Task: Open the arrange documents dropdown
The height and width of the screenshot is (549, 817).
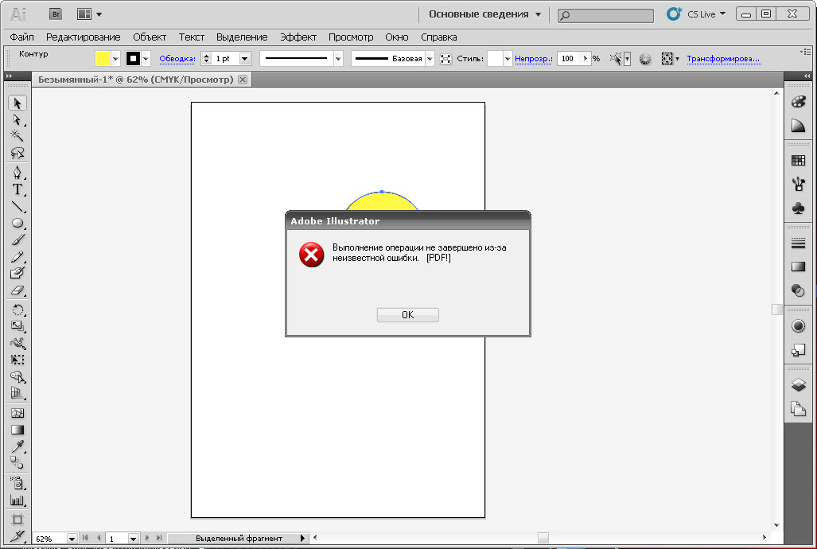Action: 89,14
